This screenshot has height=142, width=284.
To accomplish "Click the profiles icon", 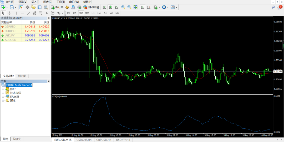I will [12, 7].
